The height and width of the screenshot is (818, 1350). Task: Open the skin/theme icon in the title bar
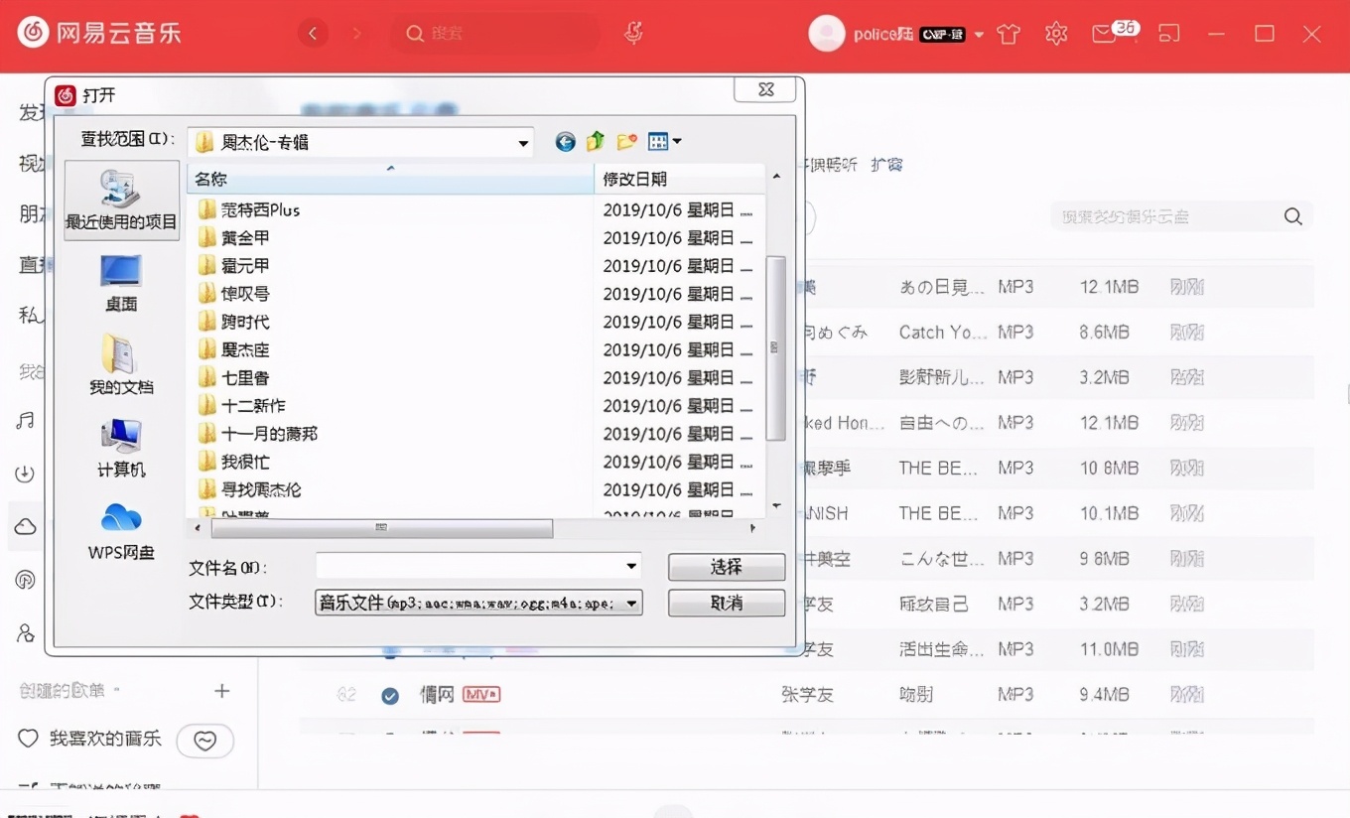tap(1008, 33)
